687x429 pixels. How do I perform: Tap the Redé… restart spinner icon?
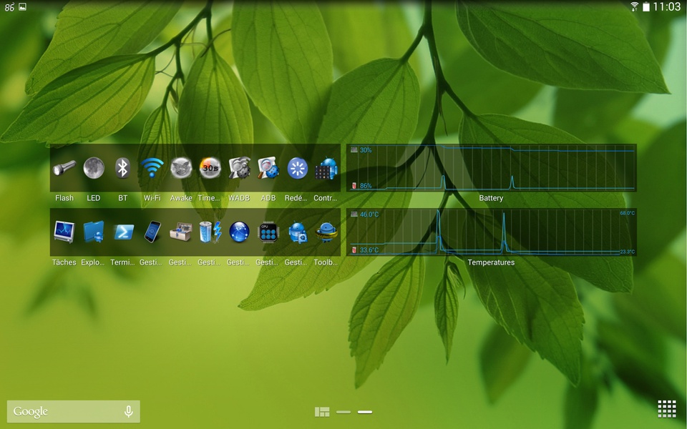(298, 168)
